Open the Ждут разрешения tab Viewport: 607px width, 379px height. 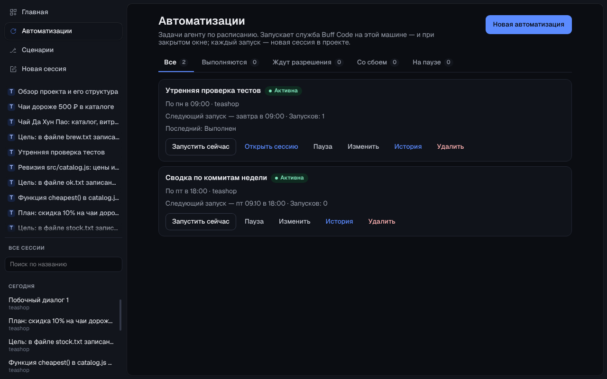308,62
